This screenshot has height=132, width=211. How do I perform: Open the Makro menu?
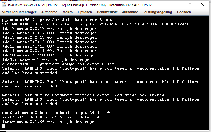(x=68, y=12)
